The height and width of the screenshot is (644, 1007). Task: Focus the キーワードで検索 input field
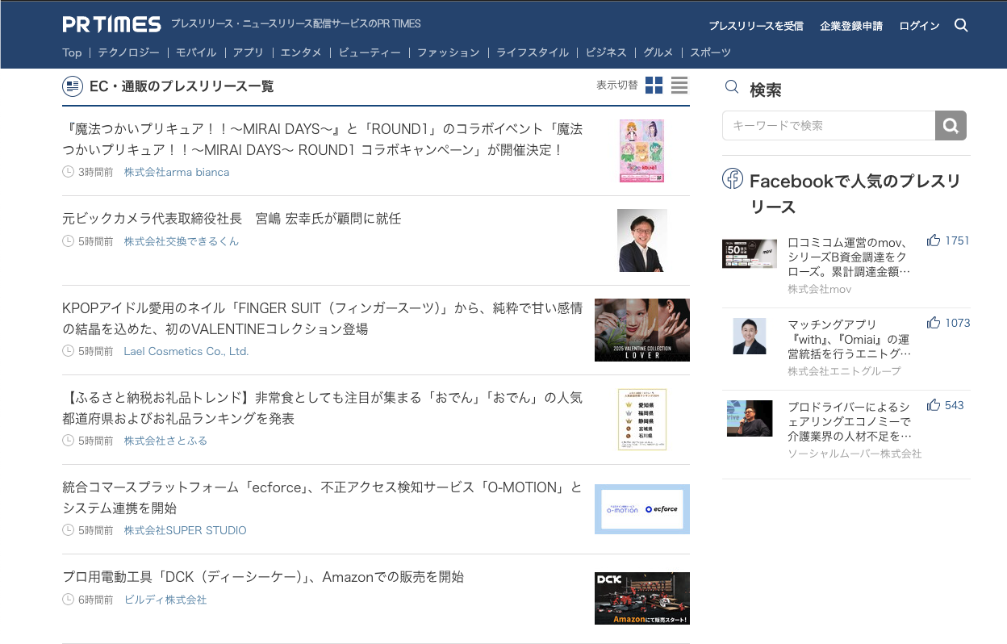coord(829,126)
